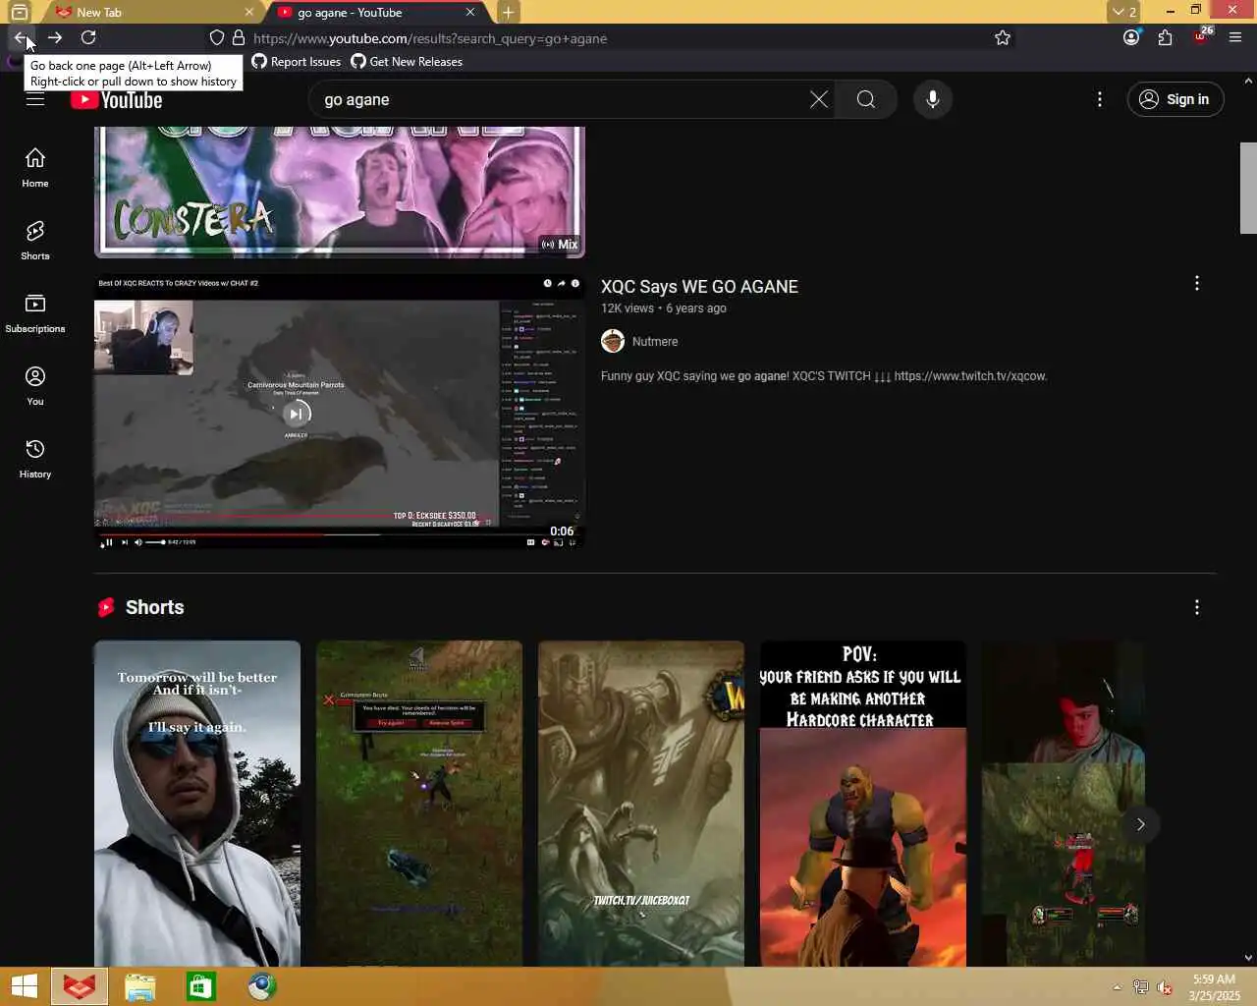The height and width of the screenshot is (1006, 1257).
Task: Open video title XQC Says WE GO AGANE
Action: pyautogui.click(x=699, y=287)
